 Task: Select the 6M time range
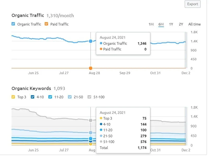pos(161,24)
